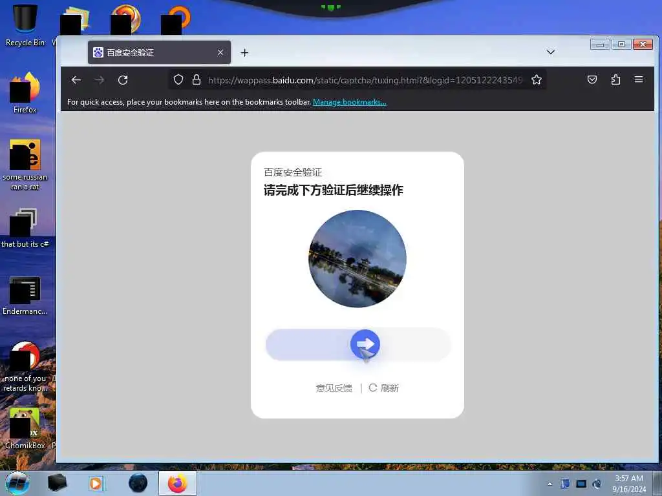Open the desktop icon with the orange ring

pos(176,19)
